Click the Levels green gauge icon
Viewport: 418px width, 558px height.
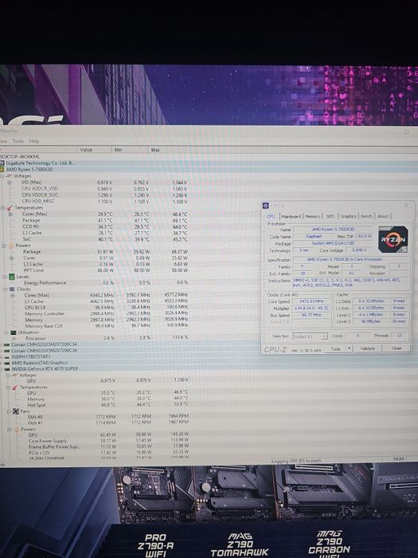click(11, 277)
